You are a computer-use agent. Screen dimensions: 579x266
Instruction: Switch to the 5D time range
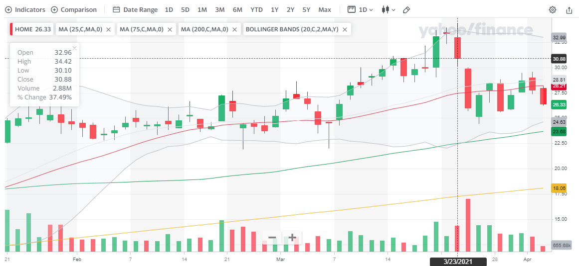(185, 9)
